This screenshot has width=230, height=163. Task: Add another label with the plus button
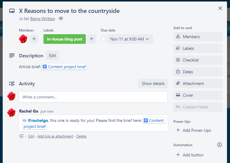[x=91, y=39]
